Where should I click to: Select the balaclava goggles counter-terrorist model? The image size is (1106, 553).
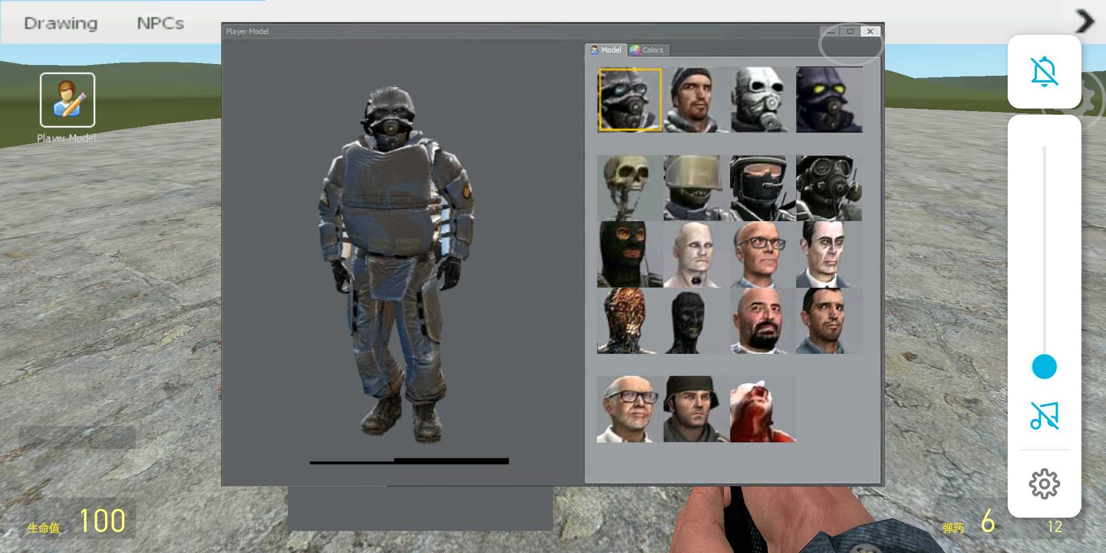763,188
